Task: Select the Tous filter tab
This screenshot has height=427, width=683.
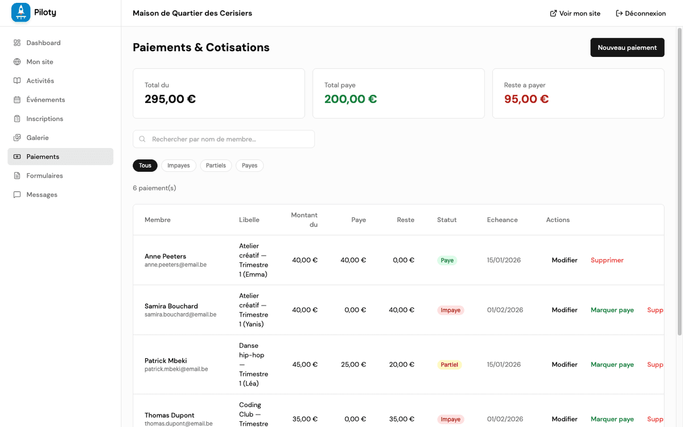Action: pyautogui.click(x=145, y=165)
